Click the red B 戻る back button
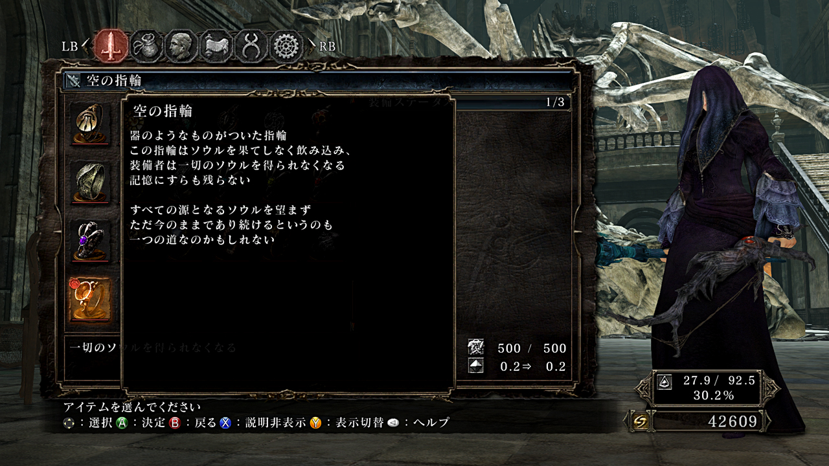The width and height of the screenshot is (829, 466). coord(174,423)
